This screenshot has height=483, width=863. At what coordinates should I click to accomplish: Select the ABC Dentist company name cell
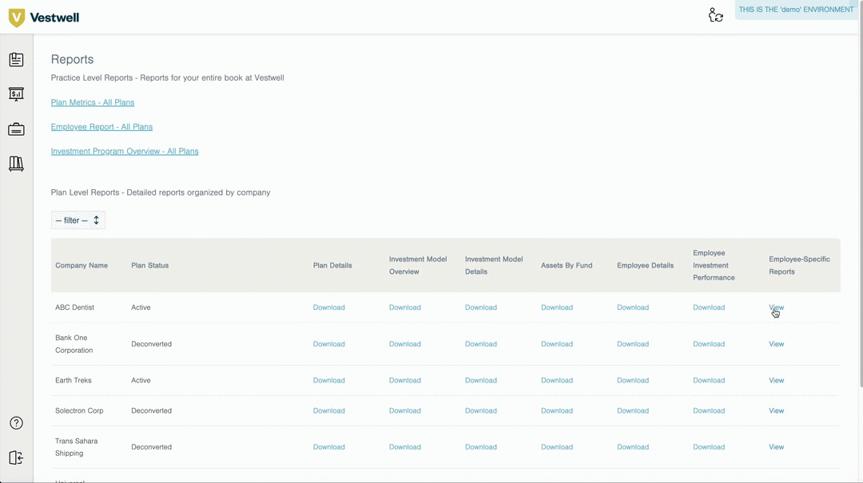pos(74,307)
